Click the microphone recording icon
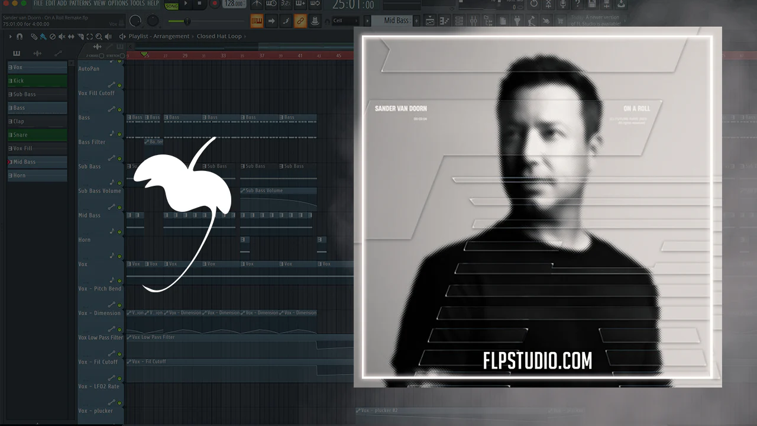 563,4
